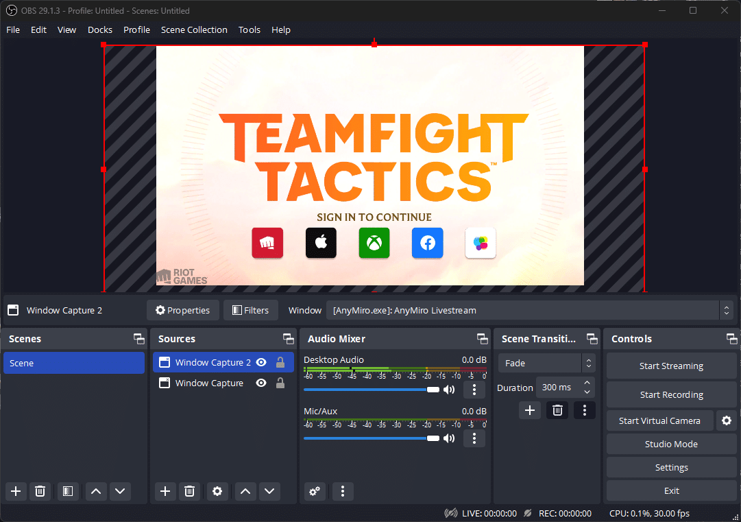Open transition properties three-dot menu
741x522 pixels.
585,410
